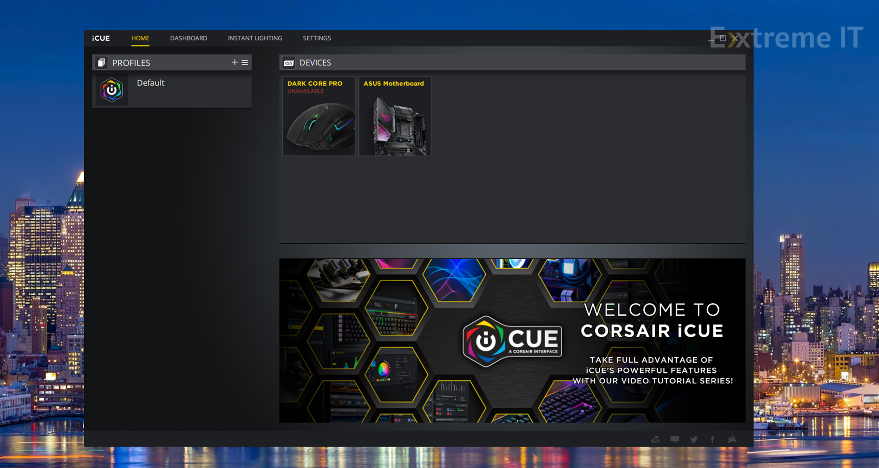This screenshot has height=468, width=879.
Task: Click the Devices keyboard icon
Action: 288,63
